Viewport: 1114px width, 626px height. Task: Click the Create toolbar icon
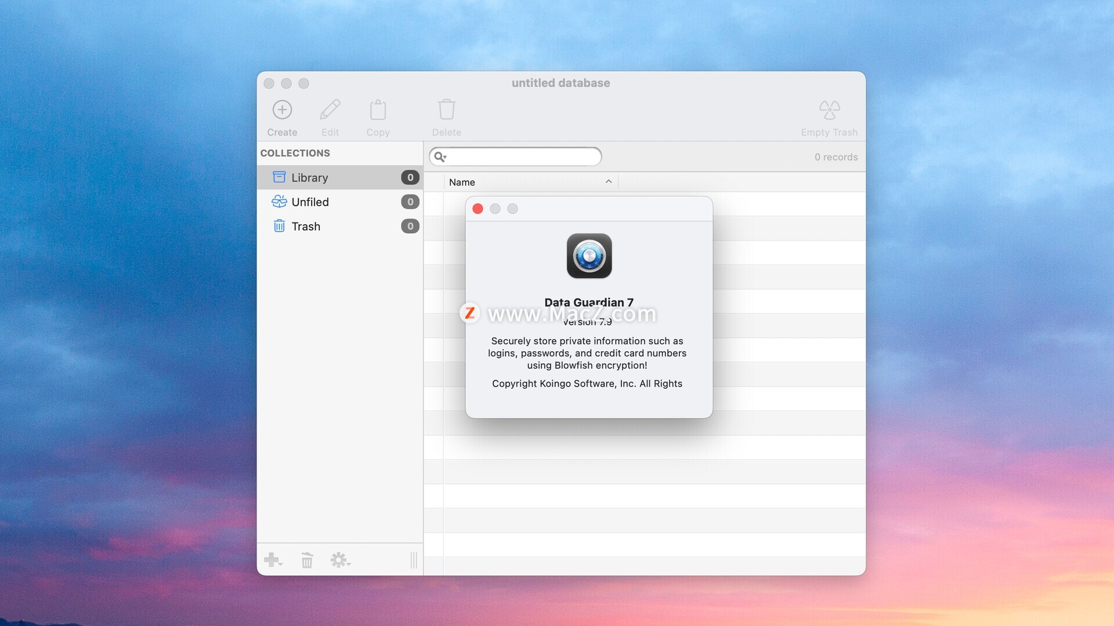282,110
